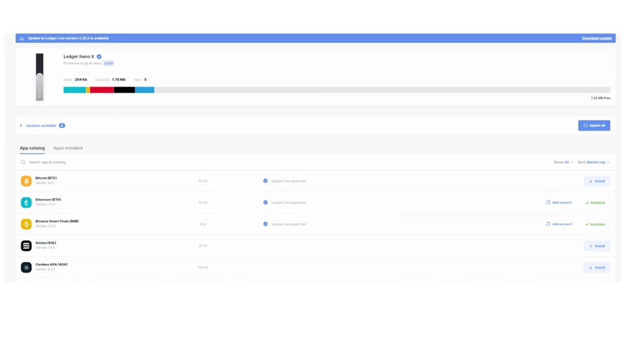The width and height of the screenshot is (624, 351).
Task: Click the Bitcoin (BTC) app icon
Action: [x=26, y=181]
